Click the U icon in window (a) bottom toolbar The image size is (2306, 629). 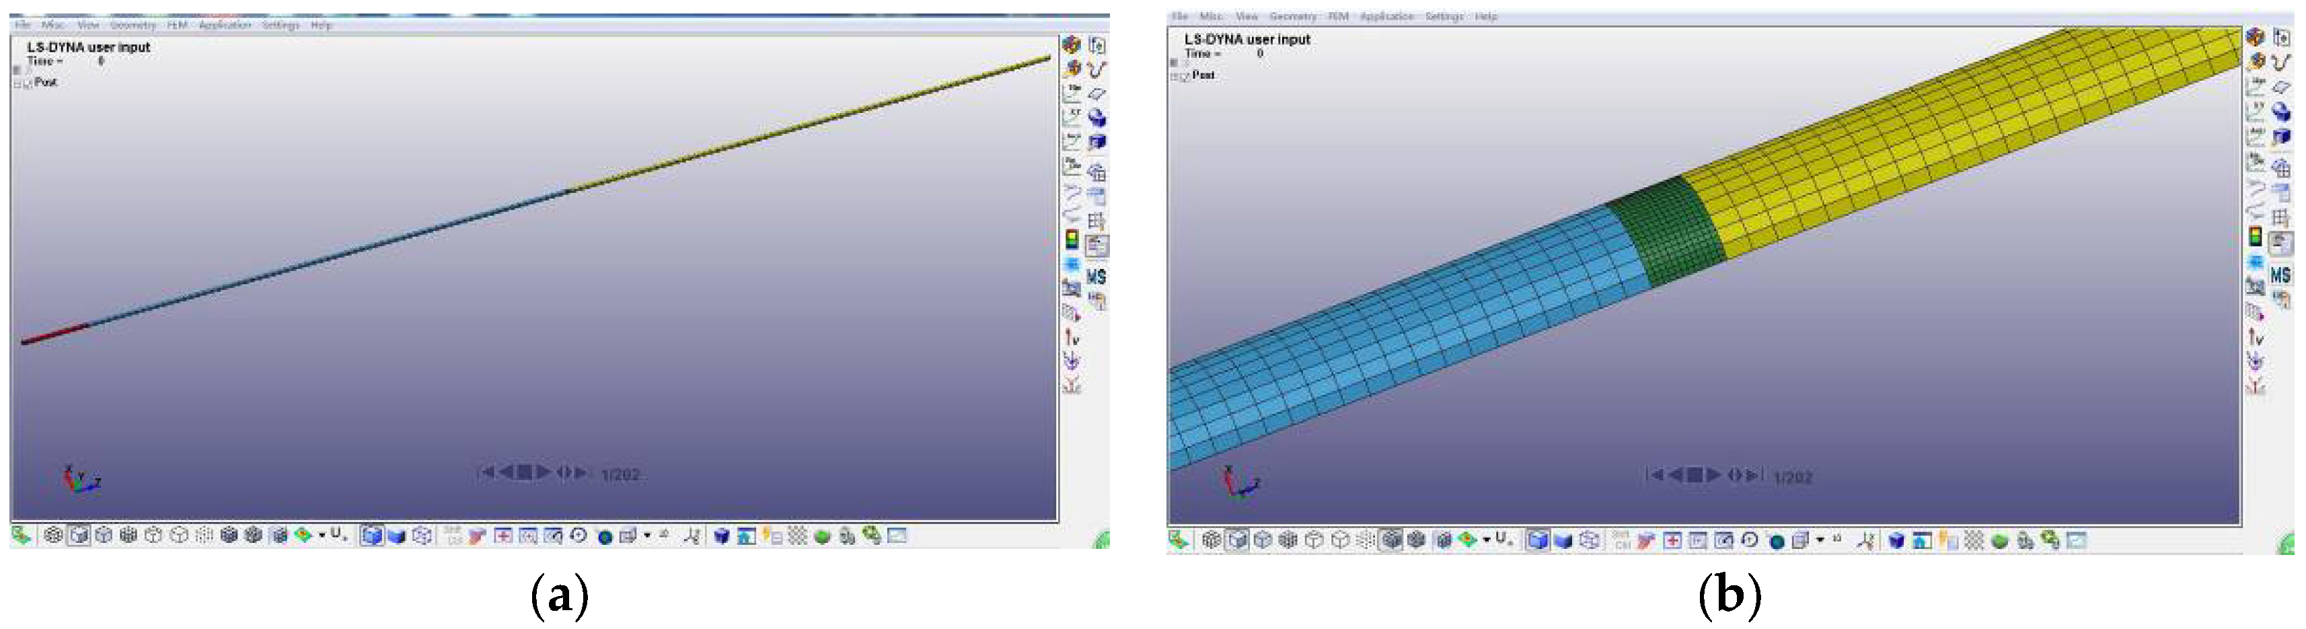338,534
